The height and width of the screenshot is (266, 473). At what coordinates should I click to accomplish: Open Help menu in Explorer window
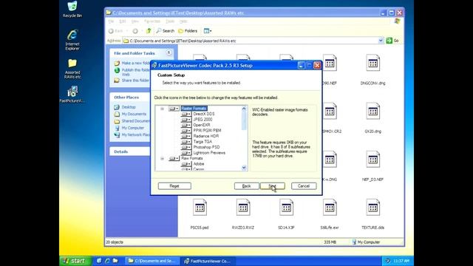[x=183, y=21]
